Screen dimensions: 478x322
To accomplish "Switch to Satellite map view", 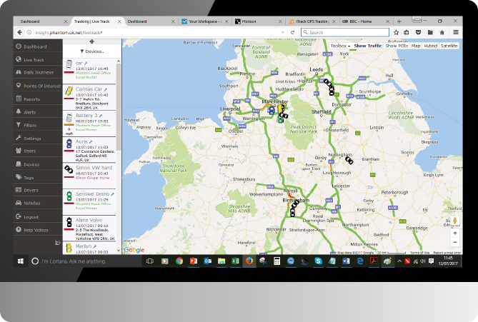I will pyautogui.click(x=449, y=46).
